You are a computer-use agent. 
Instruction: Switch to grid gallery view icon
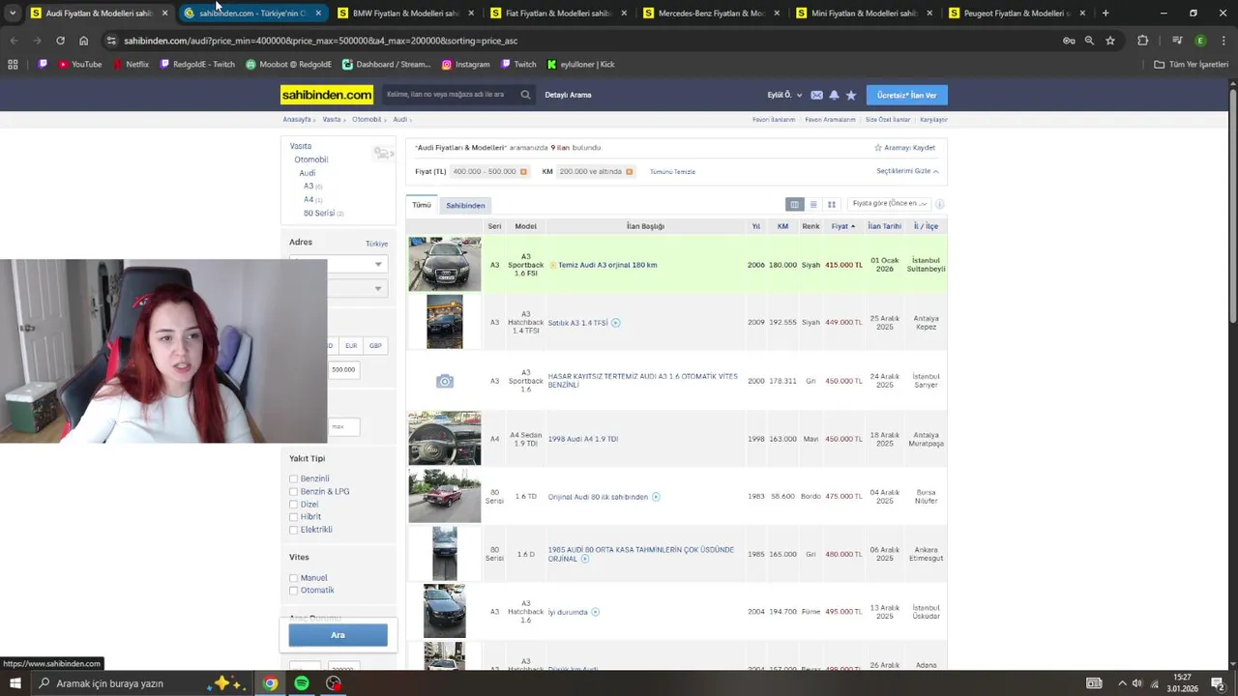[831, 204]
